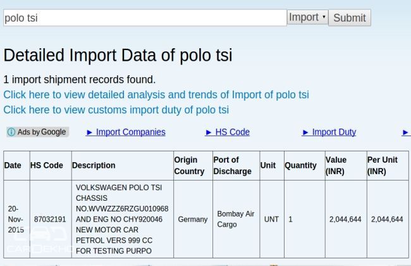Select the Volkswagen Polo TSI description cell
The height and width of the screenshot is (266, 411).
pyautogui.click(x=123, y=219)
